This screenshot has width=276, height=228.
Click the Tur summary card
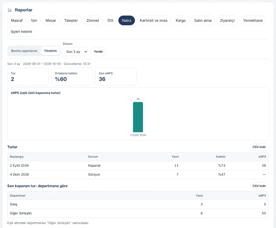[x=28, y=77]
